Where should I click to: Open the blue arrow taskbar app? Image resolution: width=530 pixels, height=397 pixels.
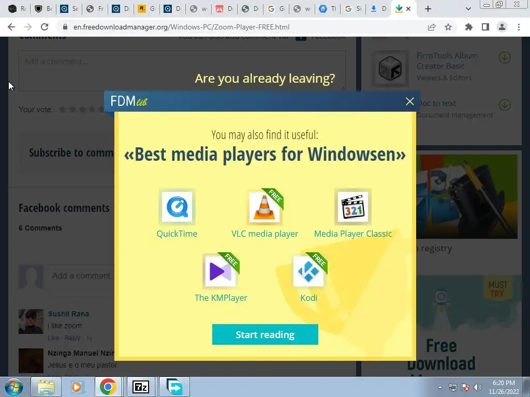174,387
